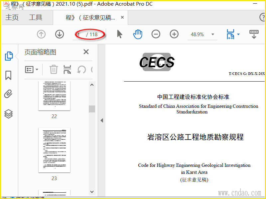Image resolution: width=266 pixels, height=199 pixels.
Task: Open the bookmarks sidebar icon
Action: [x=8, y=75]
